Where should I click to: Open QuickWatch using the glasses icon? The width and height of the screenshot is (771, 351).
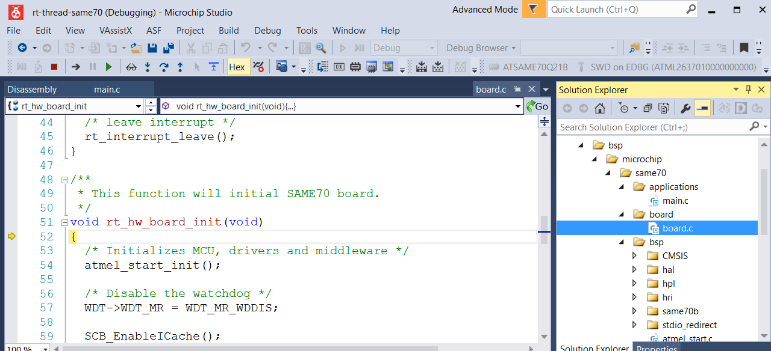click(131, 67)
